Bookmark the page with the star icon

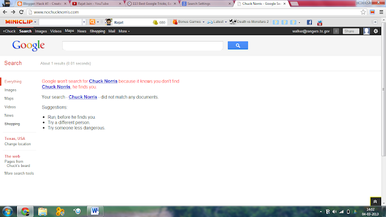363,12
